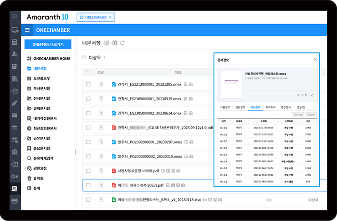
Task: Click bookmark icon of 발주서_PO2302000001 row
Action: tap(101, 142)
